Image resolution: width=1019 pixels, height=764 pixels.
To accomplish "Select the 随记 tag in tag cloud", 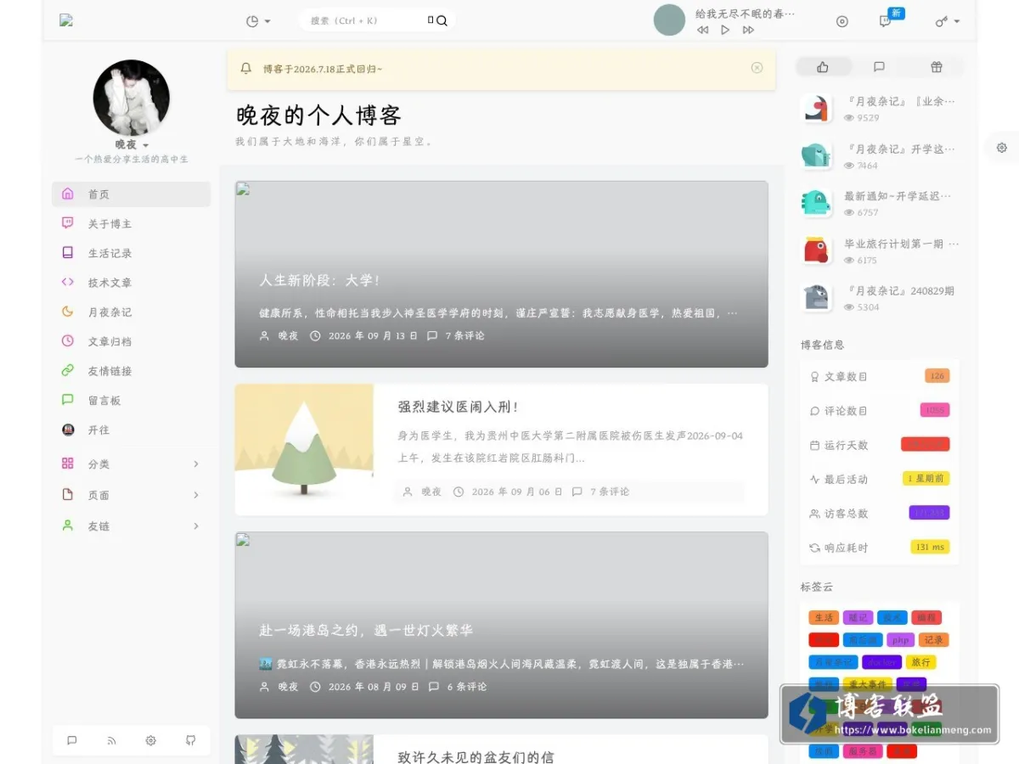I will point(858,618).
